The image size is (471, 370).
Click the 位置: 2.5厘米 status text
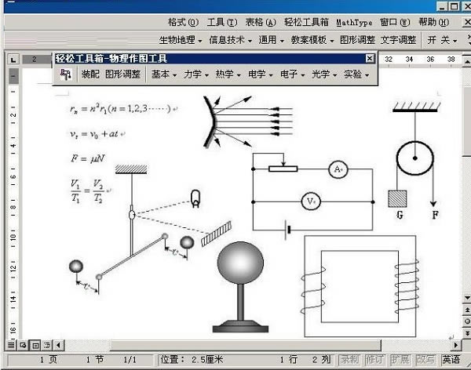pos(192,360)
